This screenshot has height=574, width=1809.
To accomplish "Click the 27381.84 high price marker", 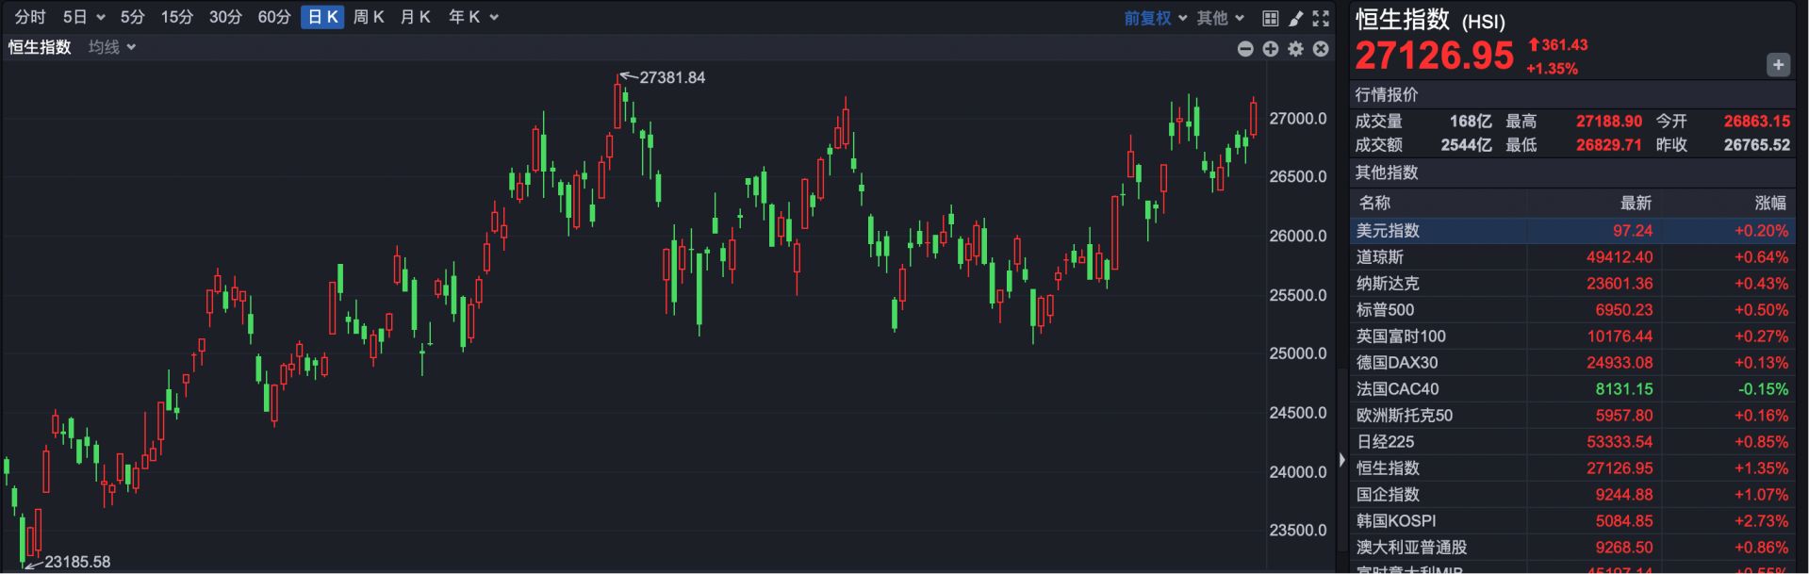I will click(671, 77).
